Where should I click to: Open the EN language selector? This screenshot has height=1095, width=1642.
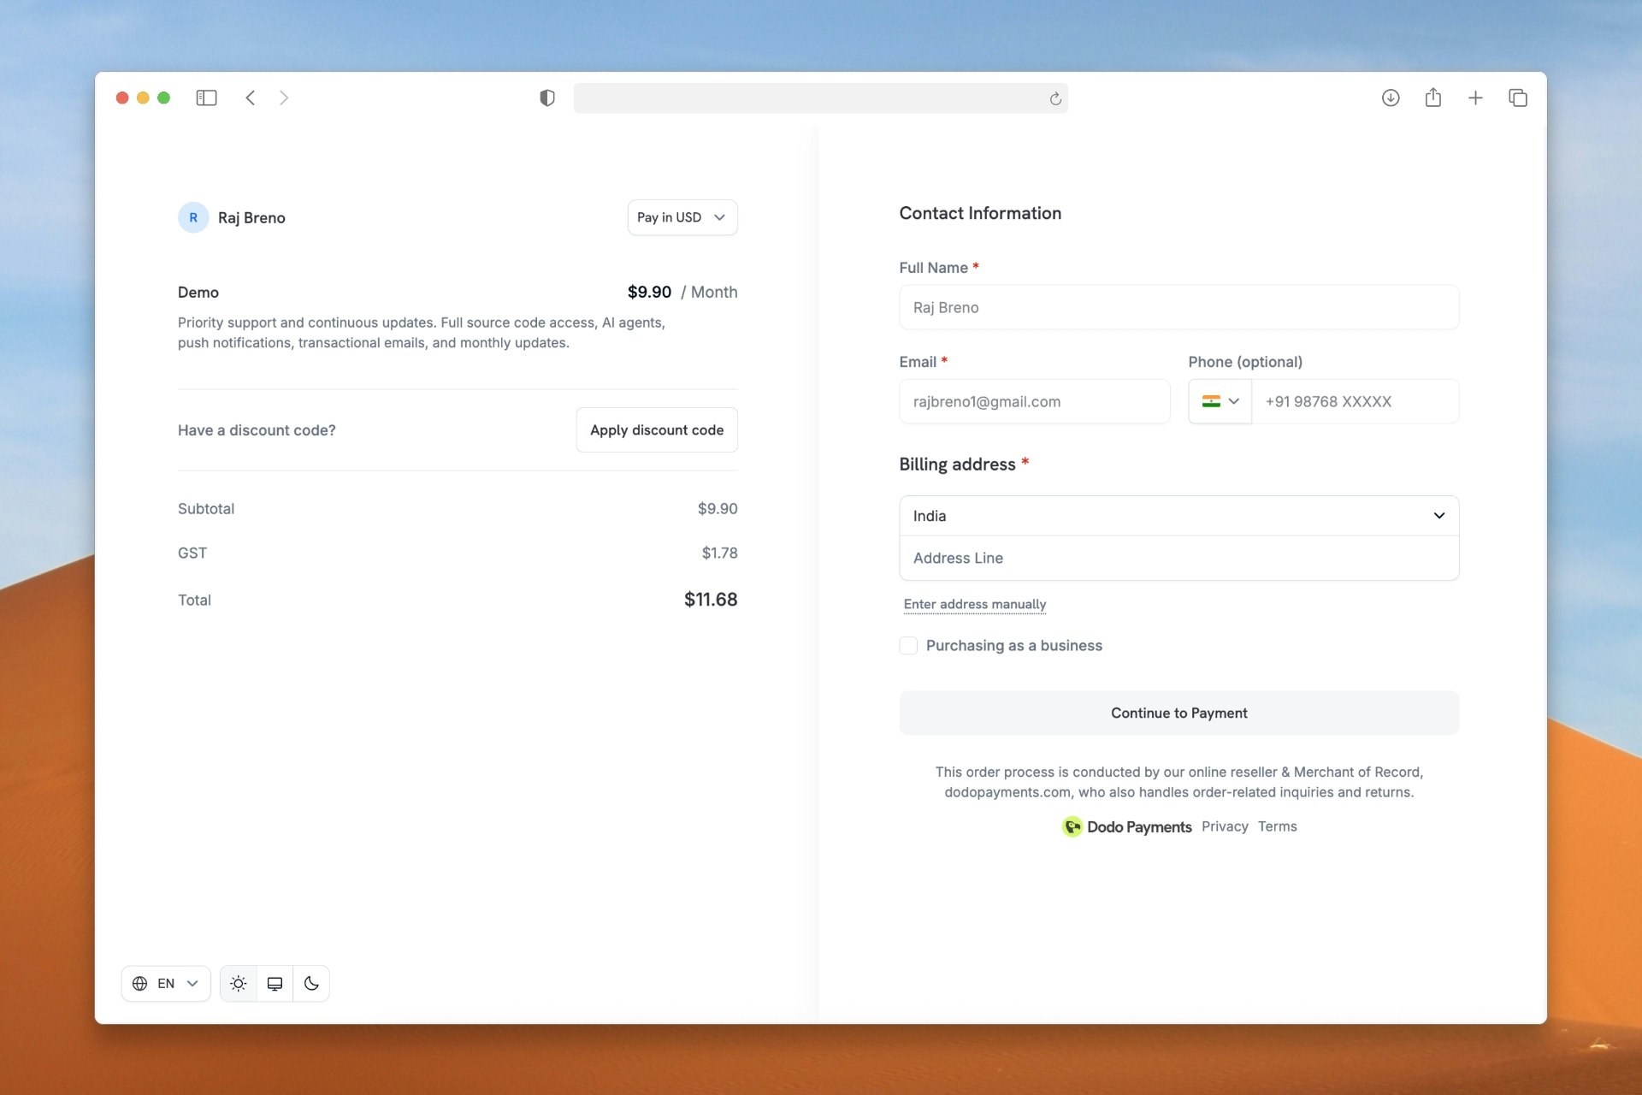(166, 984)
